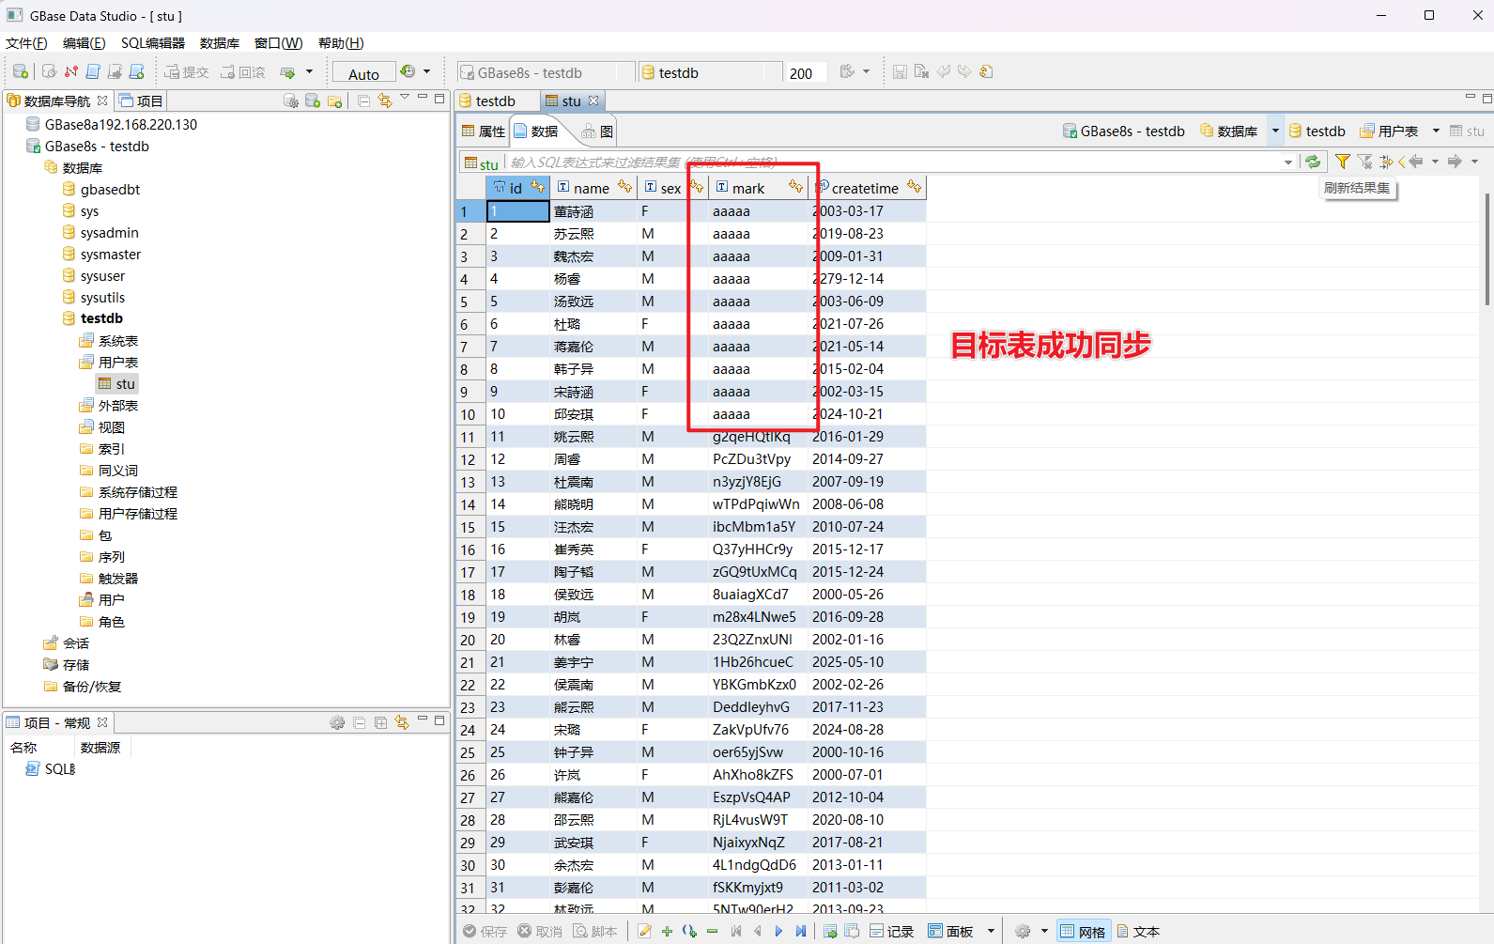
Task: Open the bottom settings gear dropdown arrow
Action: pos(1044,931)
